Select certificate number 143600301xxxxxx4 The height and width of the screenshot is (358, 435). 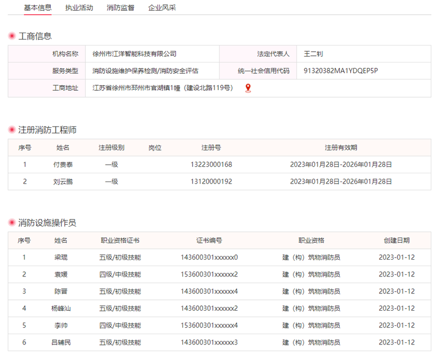[x=209, y=292]
